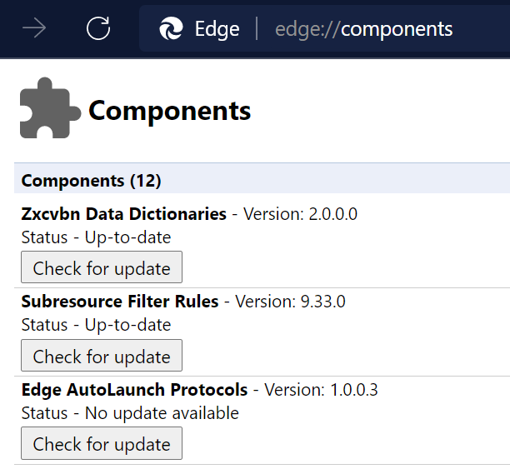Click Zxcvbn's "Up-to-date" status text

pyautogui.click(x=127, y=237)
